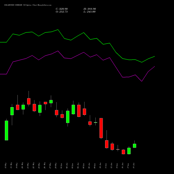
Task: Click the 10 Jun date label
Action: pyautogui.click(x=101, y=166)
